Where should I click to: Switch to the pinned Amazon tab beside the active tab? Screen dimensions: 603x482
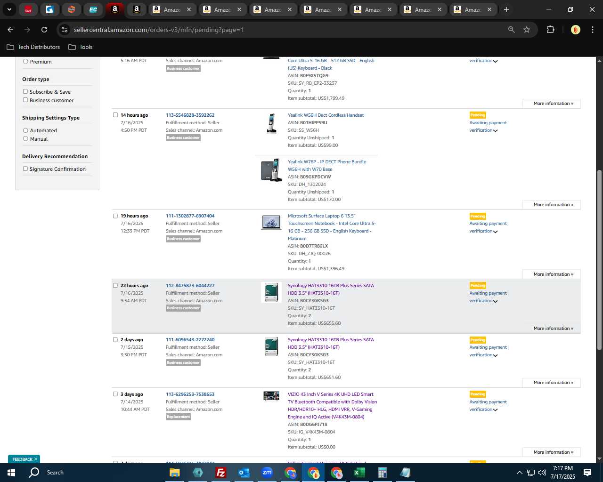137,9
